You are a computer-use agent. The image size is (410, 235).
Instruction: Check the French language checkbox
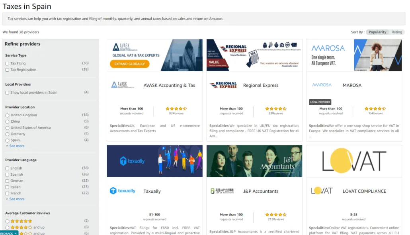(7, 194)
